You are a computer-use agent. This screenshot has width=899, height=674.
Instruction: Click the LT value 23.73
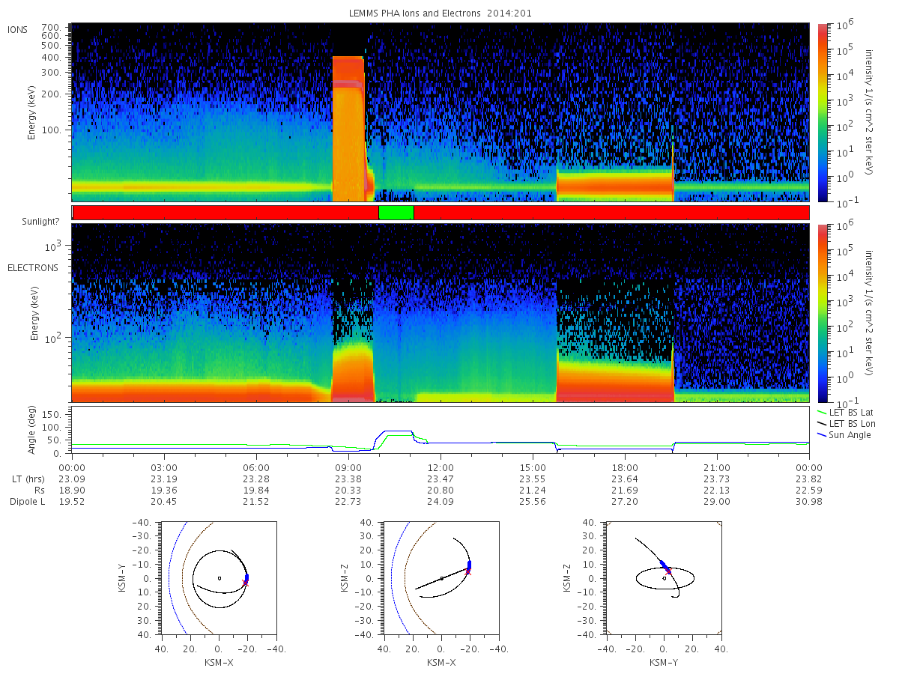[717, 479]
